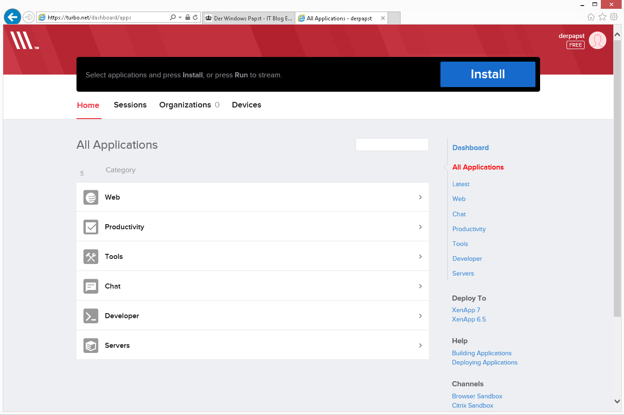Click the browser Home icon

pyautogui.click(x=591, y=17)
